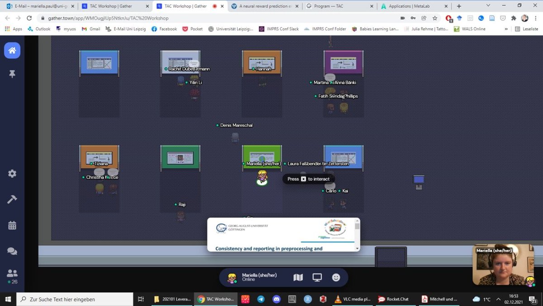543x306 pixels.
Task: Click the poster preview Consistency and reporting
Action: tap(283, 234)
